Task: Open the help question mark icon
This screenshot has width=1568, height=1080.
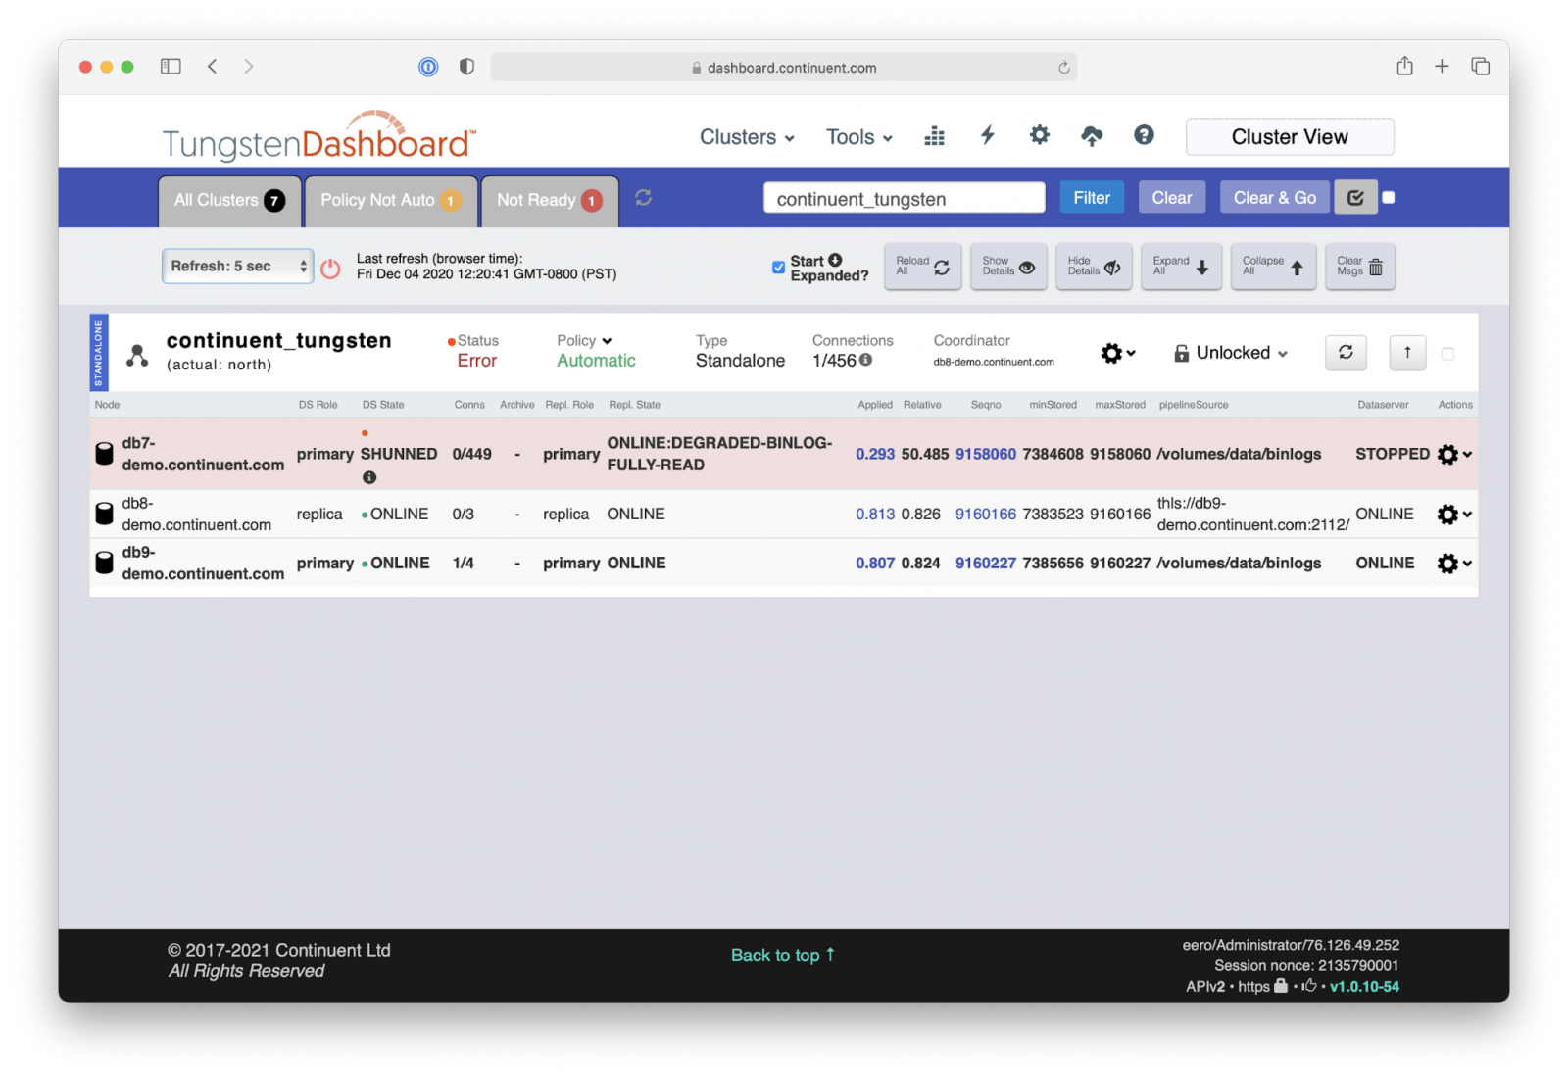Action: pyautogui.click(x=1144, y=135)
